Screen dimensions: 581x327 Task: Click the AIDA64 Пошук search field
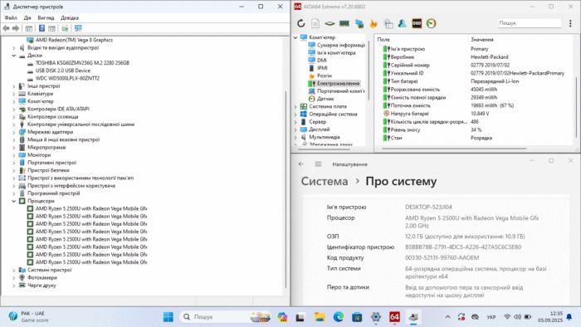[530, 23]
